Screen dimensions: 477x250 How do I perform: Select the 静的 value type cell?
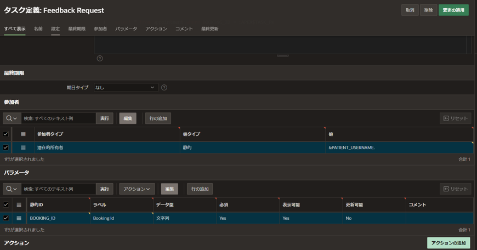[253, 147]
